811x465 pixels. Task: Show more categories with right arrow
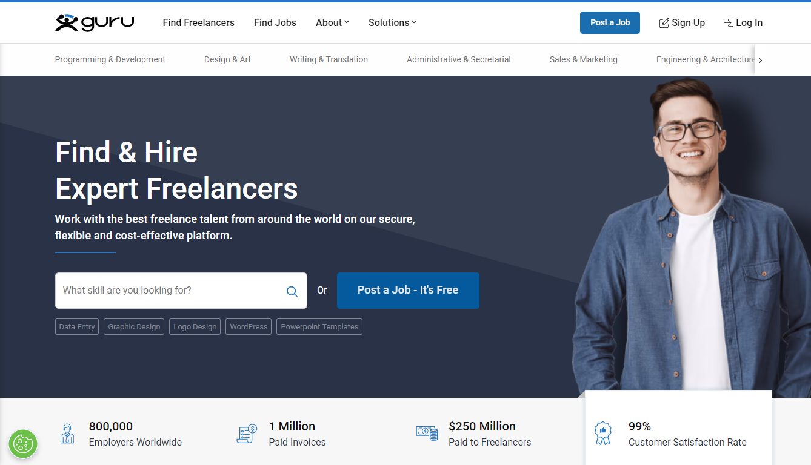[761, 60]
